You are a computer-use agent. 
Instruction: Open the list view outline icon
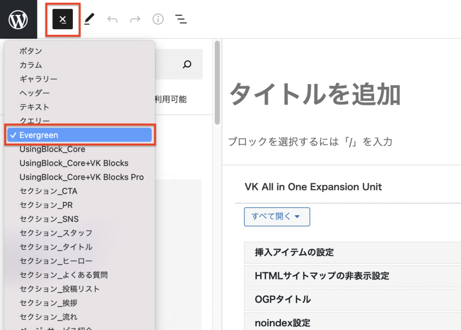tap(181, 19)
